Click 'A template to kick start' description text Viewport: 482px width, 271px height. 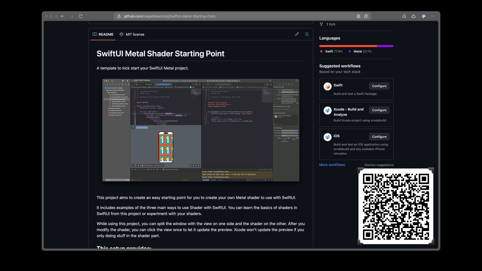click(143, 68)
